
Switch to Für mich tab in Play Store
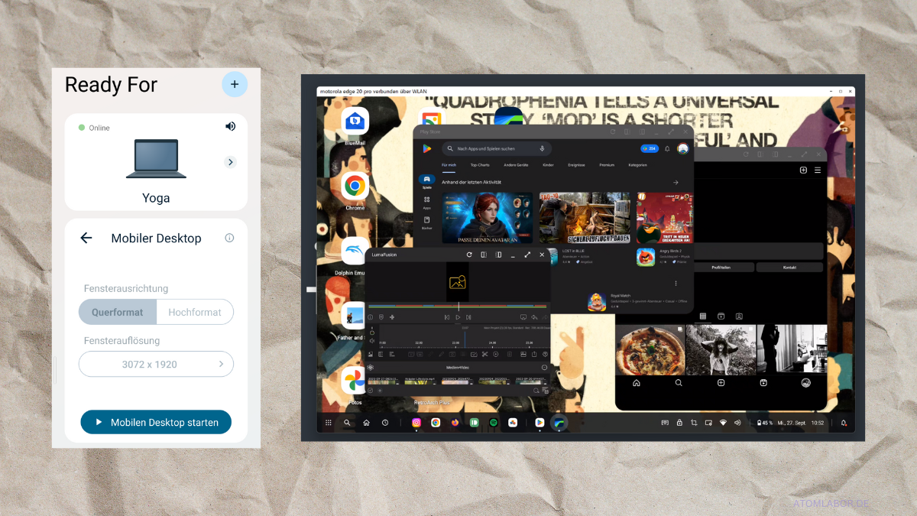[449, 165]
